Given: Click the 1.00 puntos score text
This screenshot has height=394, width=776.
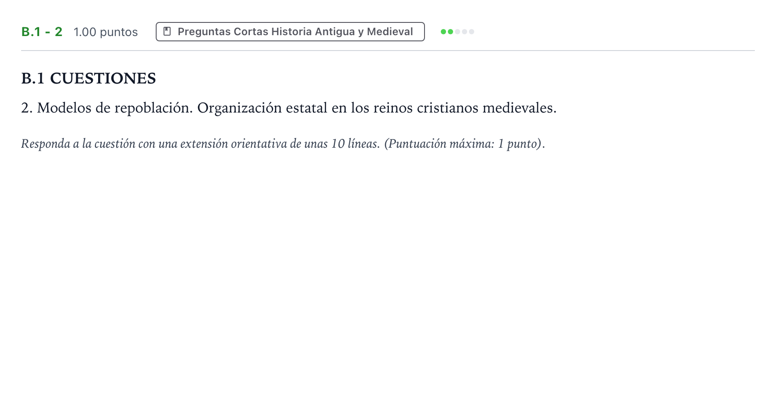Looking at the screenshot, I should 106,32.
